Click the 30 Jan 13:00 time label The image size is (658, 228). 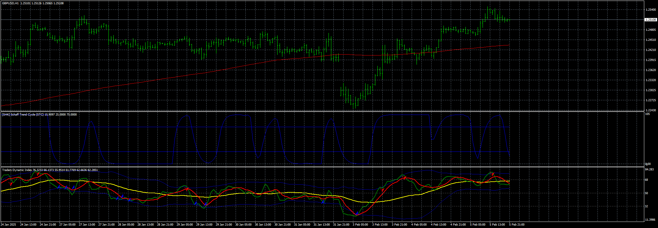coord(263,225)
